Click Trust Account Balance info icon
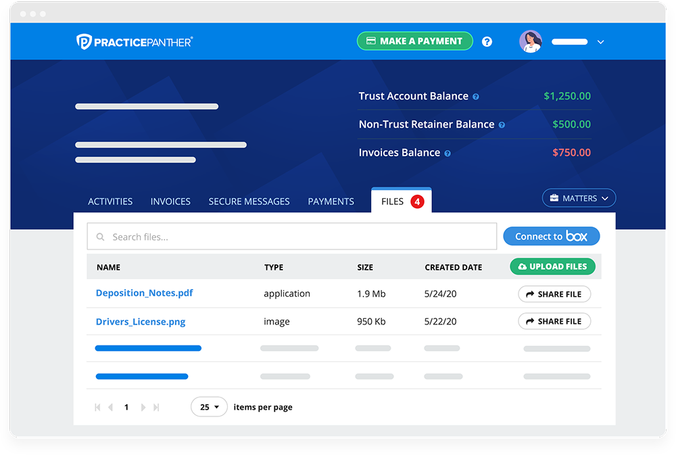 click(x=476, y=97)
